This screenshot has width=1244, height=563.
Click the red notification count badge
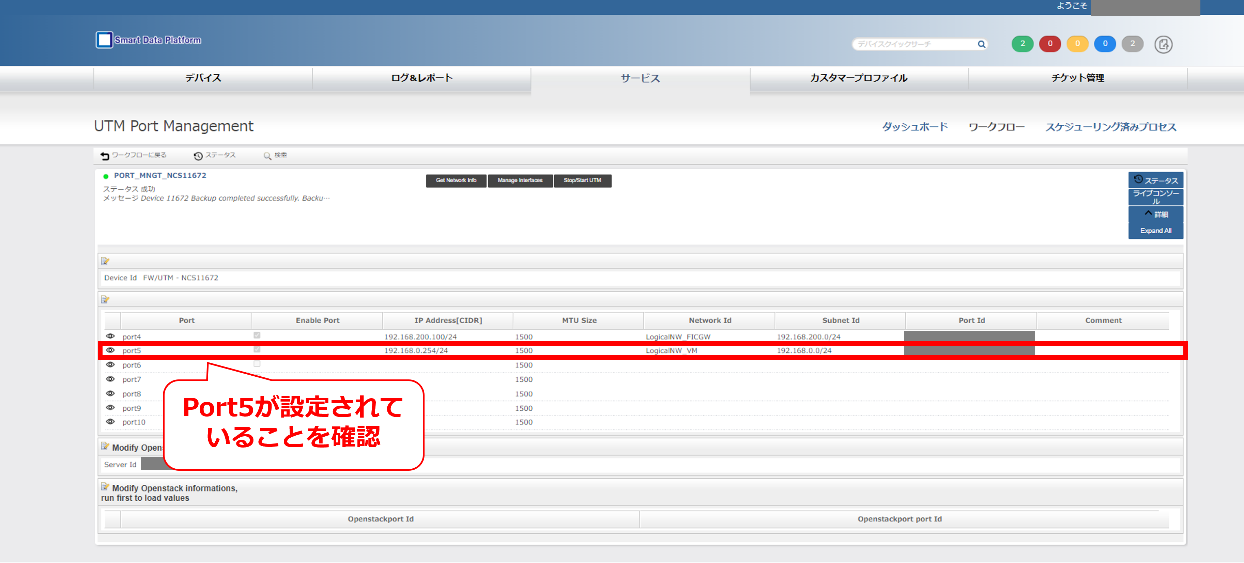tap(1050, 44)
